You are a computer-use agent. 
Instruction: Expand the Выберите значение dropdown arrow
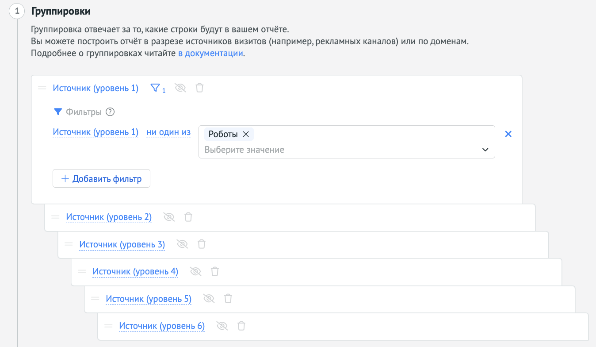pyautogui.click(x=485, y=150)
